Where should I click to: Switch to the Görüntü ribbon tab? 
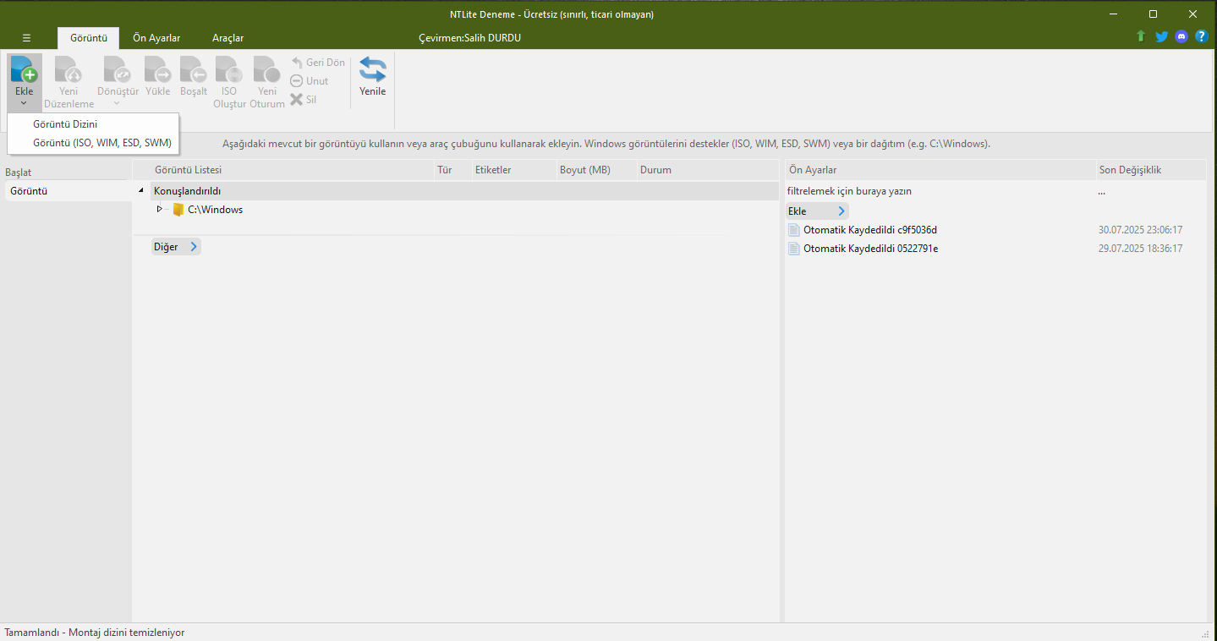pyautogui.click(x=88, y=38)
